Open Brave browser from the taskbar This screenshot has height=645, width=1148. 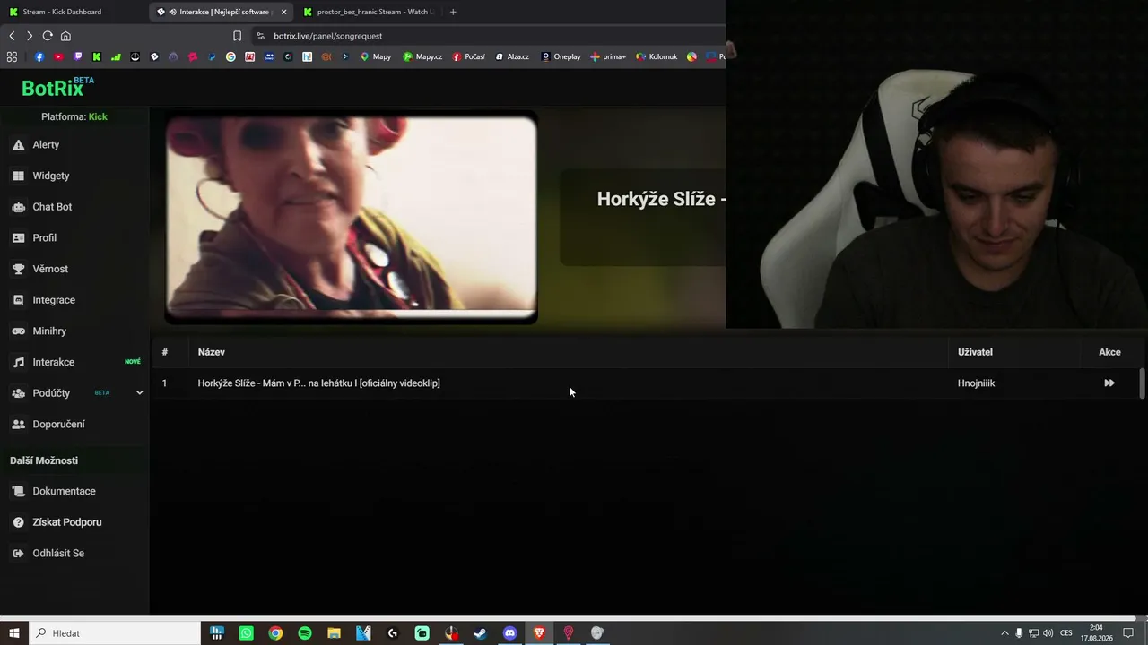(539, 633)
